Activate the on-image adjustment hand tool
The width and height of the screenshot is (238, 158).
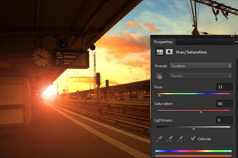point(159,76)
